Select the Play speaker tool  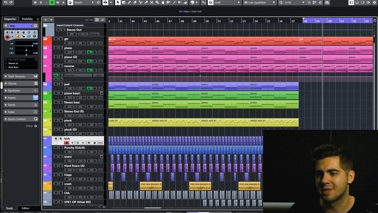[180, 2]
